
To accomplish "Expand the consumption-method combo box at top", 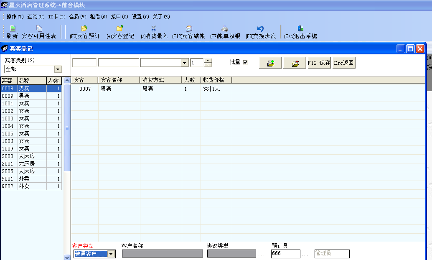I will (x=184, y=63).
